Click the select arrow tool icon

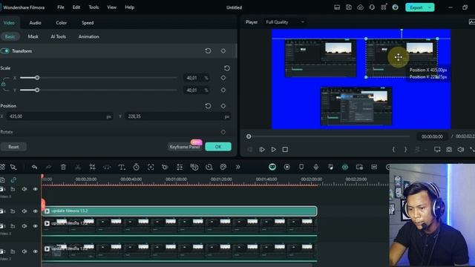point(13,167)
